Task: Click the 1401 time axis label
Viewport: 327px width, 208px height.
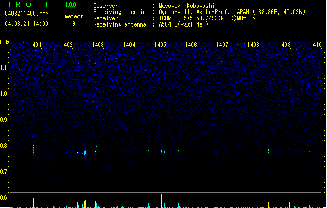Action: (35, 44)
